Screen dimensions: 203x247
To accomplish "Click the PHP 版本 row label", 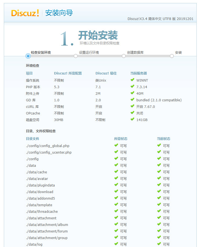I will point(33,87).
